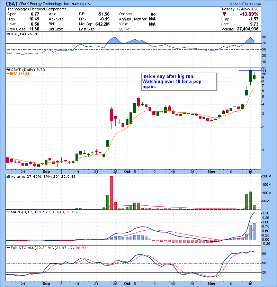
Task: Click the RSI indicator icon beside RSI(14)
Action: click(x=8, y=34)
